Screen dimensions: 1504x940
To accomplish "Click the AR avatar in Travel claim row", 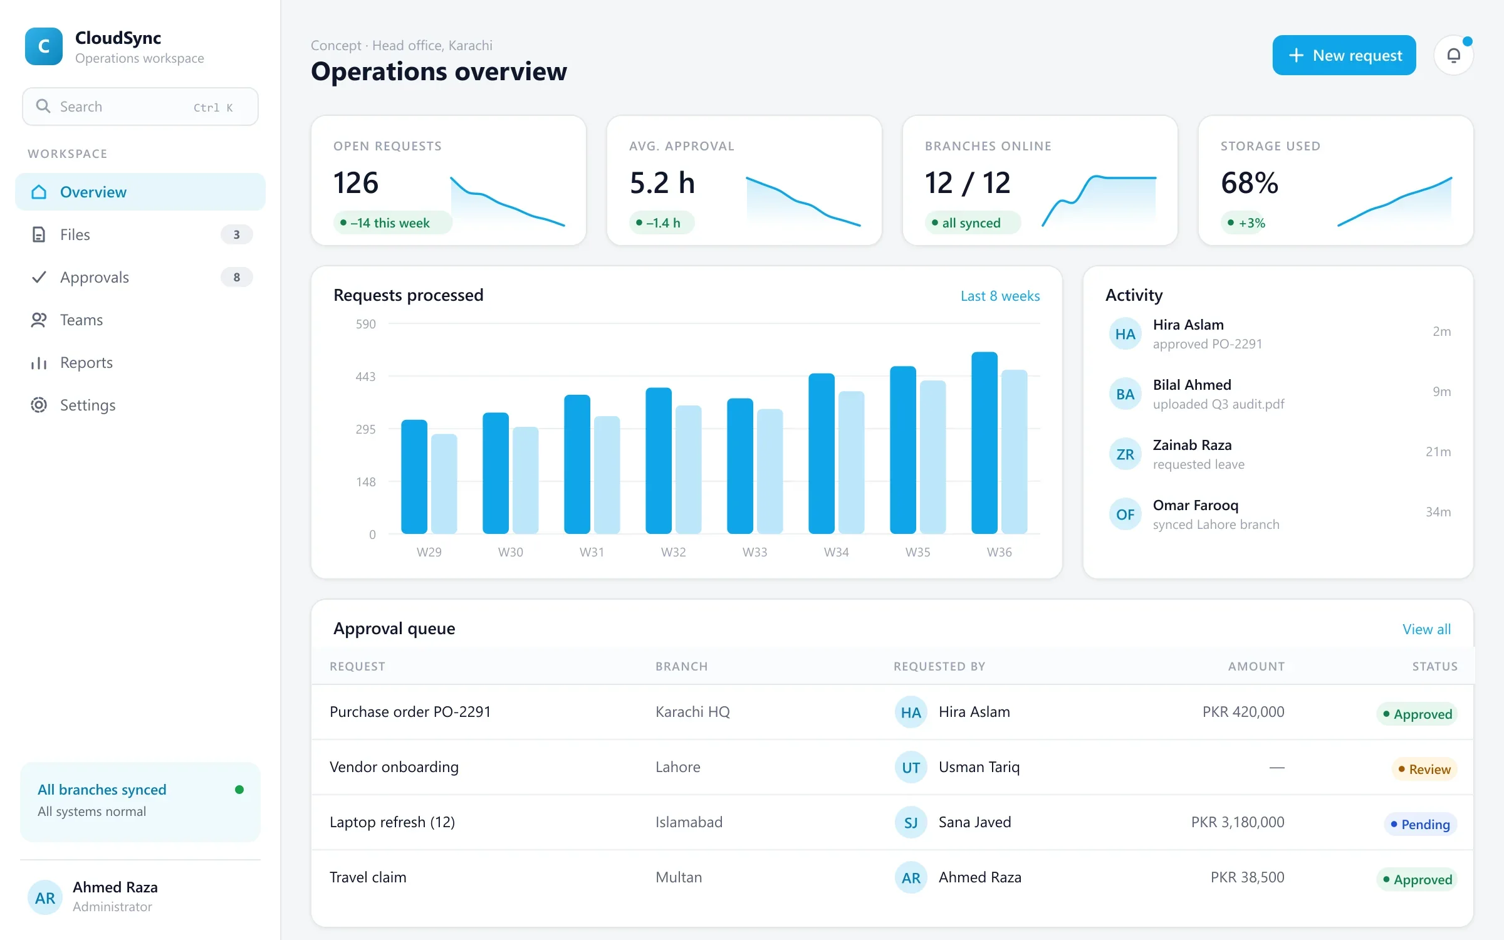I will [911, 877].
